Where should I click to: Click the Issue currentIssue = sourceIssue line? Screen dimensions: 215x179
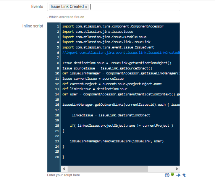[x=93, y=79]
